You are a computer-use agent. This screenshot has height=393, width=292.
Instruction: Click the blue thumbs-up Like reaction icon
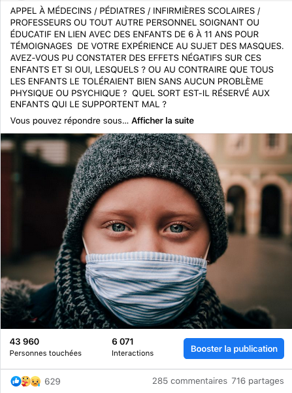[x=16, y=381]
